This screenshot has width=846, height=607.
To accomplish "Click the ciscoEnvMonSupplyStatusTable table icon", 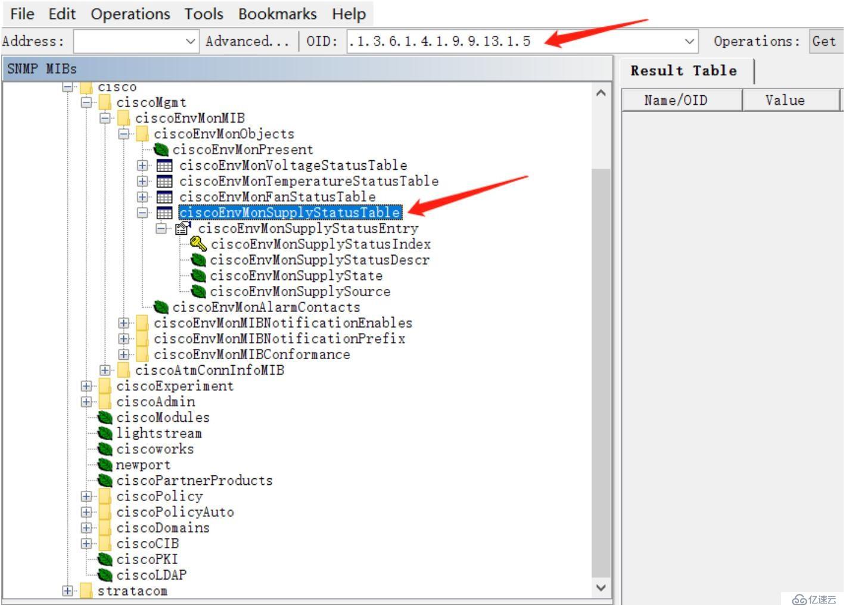I will 164,213.
